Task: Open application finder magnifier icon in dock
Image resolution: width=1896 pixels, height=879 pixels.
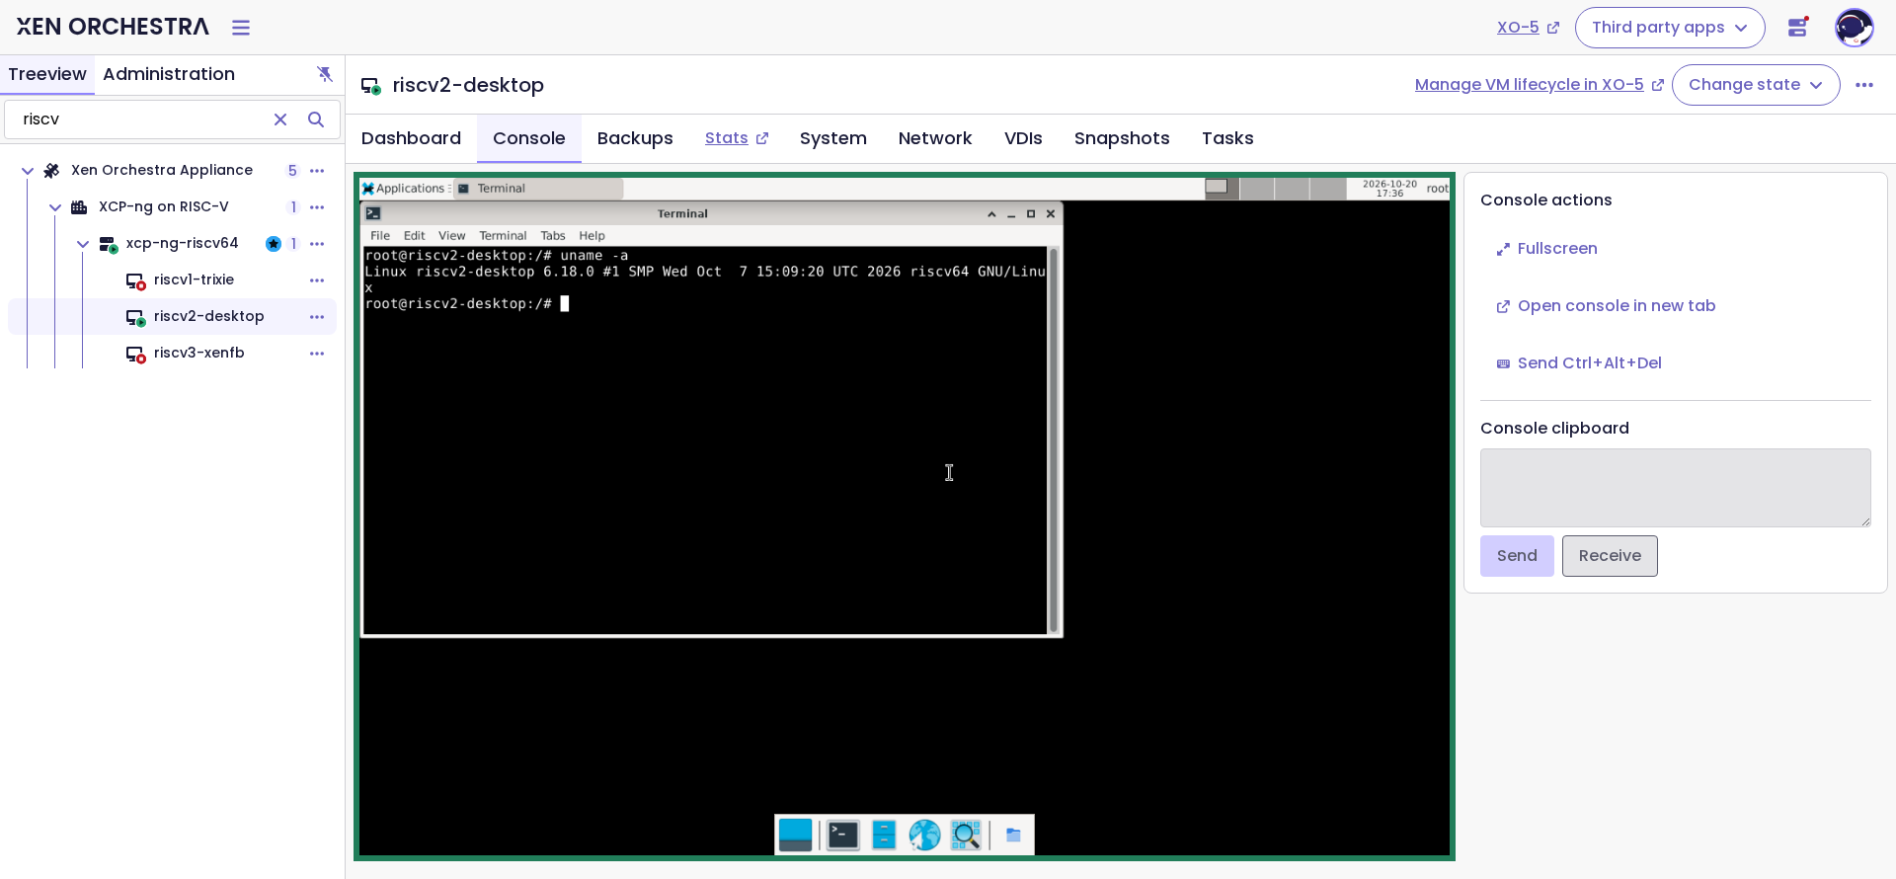Action: click(x=966, y=836)
